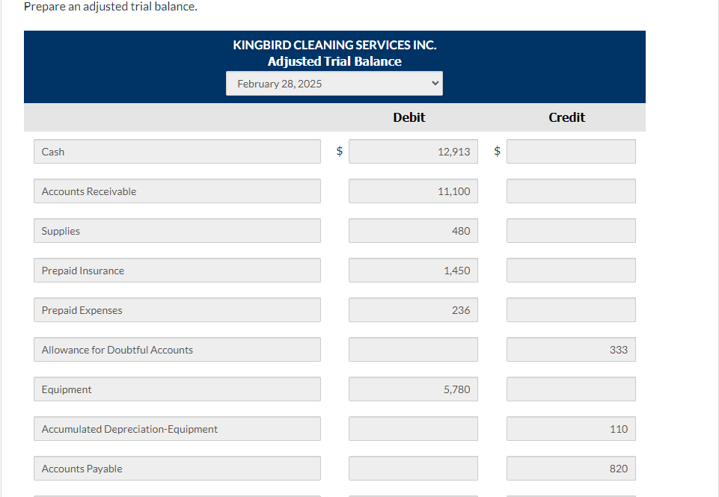Select the Cash debit amount showing 12,913
719x497 pixels.
click(x=412, y=151)
